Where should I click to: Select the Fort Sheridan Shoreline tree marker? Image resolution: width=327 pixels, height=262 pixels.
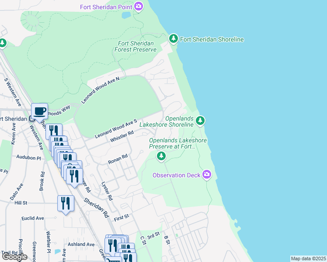click(174, 39)
